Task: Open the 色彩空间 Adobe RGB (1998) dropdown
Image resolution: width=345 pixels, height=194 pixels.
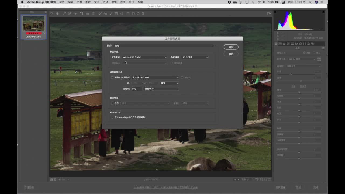Action: point(144,57)
